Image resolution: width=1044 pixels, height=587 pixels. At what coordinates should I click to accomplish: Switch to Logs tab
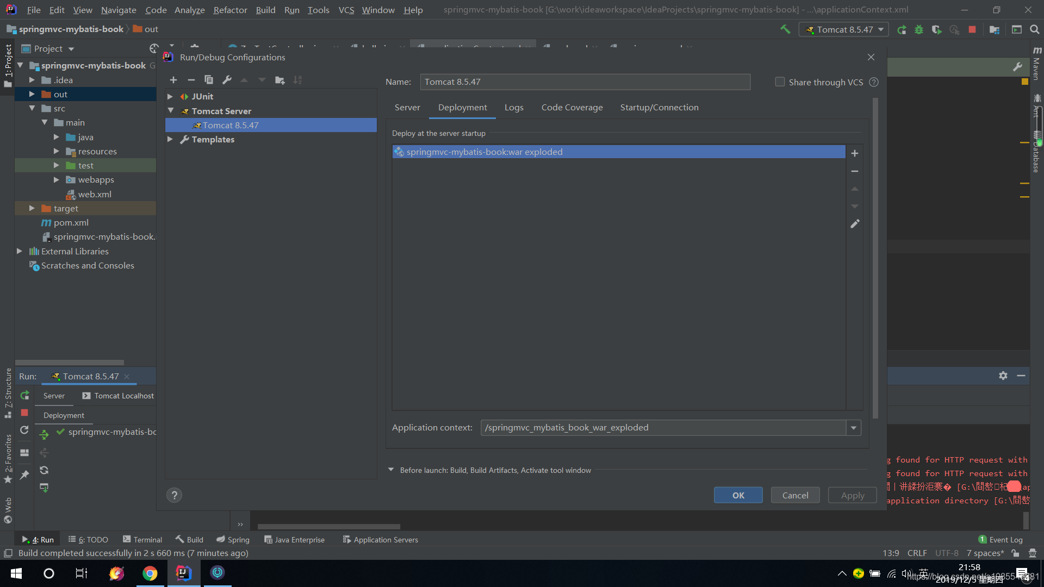click(x=514, y=107)
